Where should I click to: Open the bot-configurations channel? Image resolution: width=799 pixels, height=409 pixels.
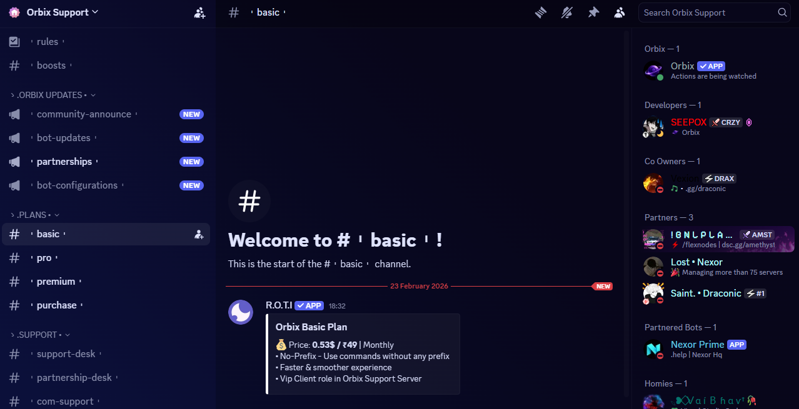click(x=106, y=185)
